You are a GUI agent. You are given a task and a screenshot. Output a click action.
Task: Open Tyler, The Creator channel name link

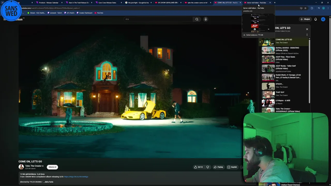coord(33,166)
